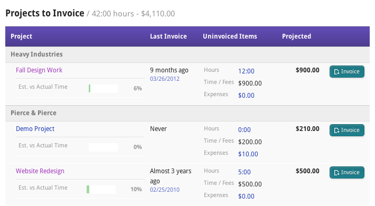Click the Almost 3 years ago text

[x=171, y=176]
